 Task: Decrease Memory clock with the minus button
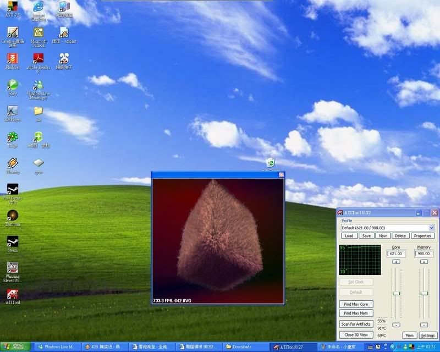point(424,325)
